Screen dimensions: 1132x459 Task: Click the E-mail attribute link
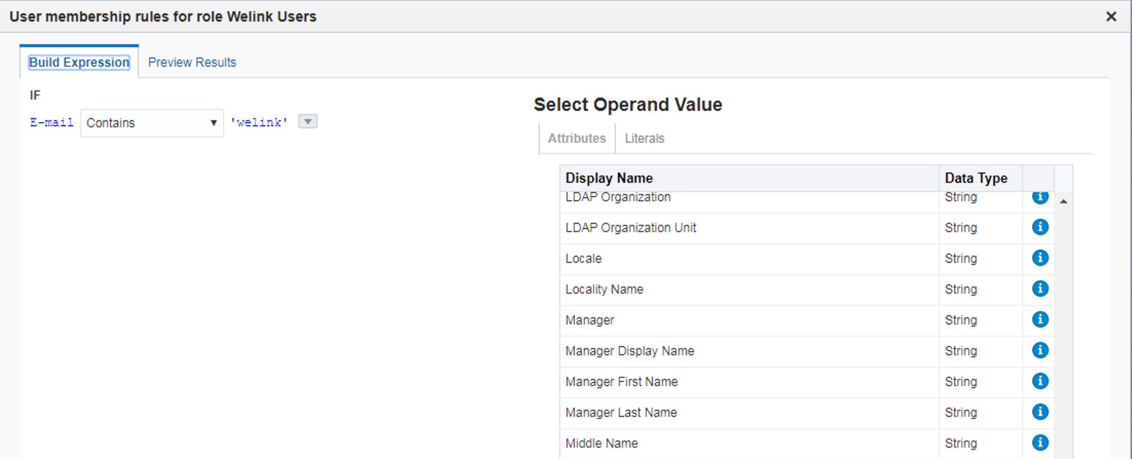[x=51, y=122]
